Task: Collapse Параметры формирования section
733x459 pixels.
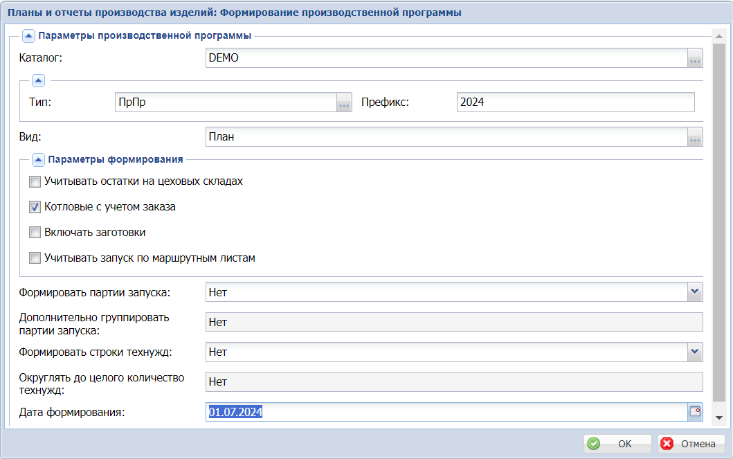Action: point(38,160)
